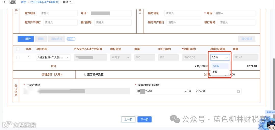Select the 1.5% rate option

point(220,66)
